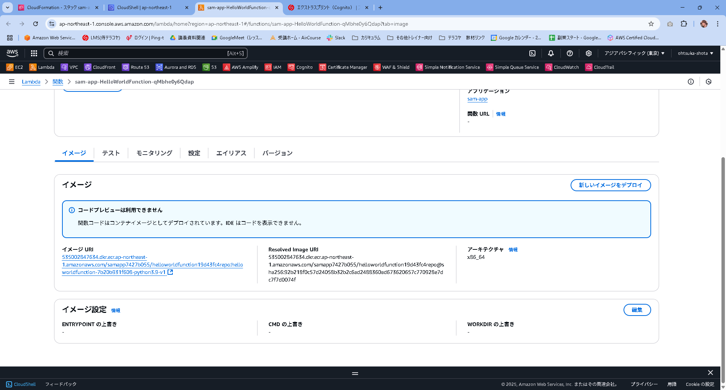This screenshot has height=390, width=726.
Task: Open Simple Queue Service shortcut
Action: point(513,67)
